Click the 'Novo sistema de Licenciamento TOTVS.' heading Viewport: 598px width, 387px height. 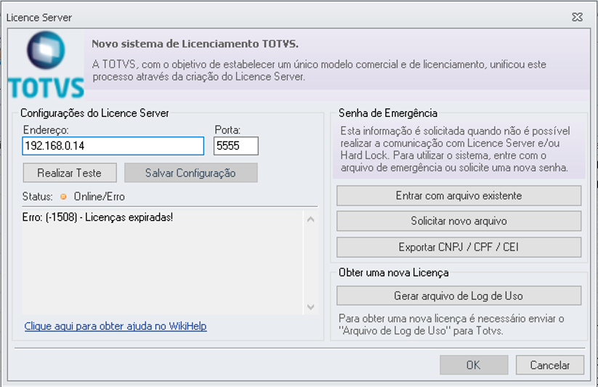pos(195,44)
